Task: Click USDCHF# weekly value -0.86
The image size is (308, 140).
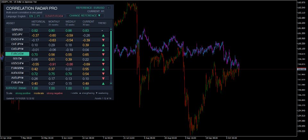Action: (x=69, y=64)
